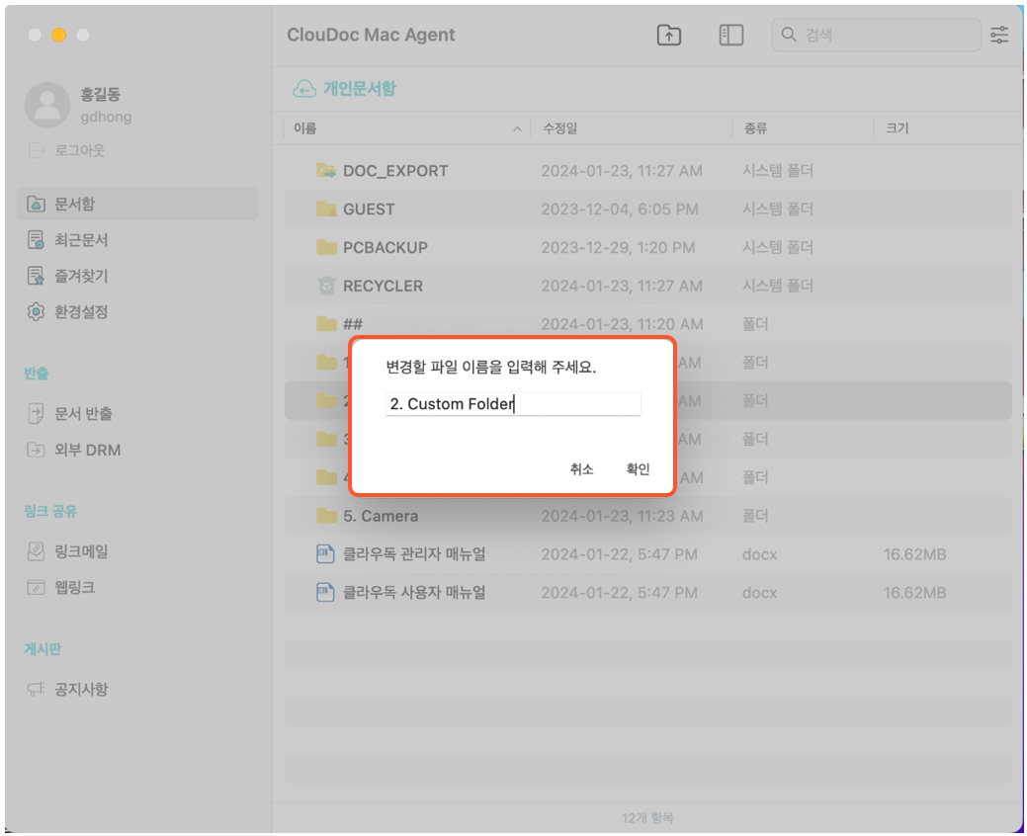The width and height of the screenshot is (1027, 836).
Task: Open the 문서함 menu item
Action: point(137,205)
